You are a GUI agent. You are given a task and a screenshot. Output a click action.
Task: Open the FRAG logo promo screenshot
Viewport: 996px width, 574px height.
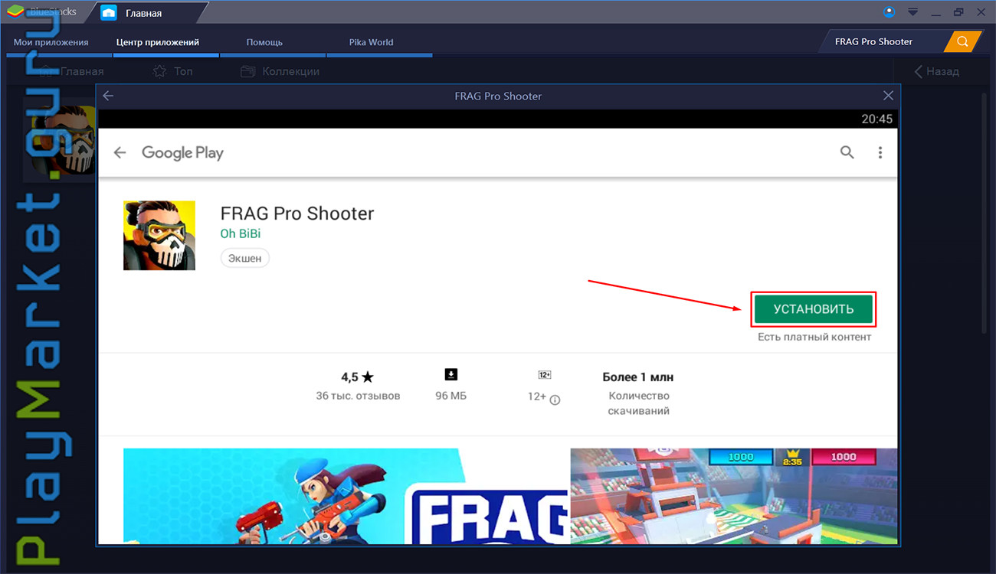(346, 496)
